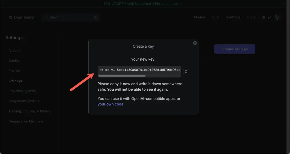This screenshot has height=154, width=290.
Task: Open the account avatar icon at top right
Action: [277, 17]
